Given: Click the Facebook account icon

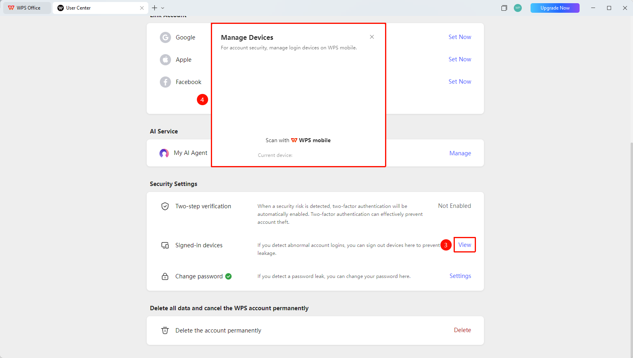Looking at the screenshot, I should click(165, 82).
